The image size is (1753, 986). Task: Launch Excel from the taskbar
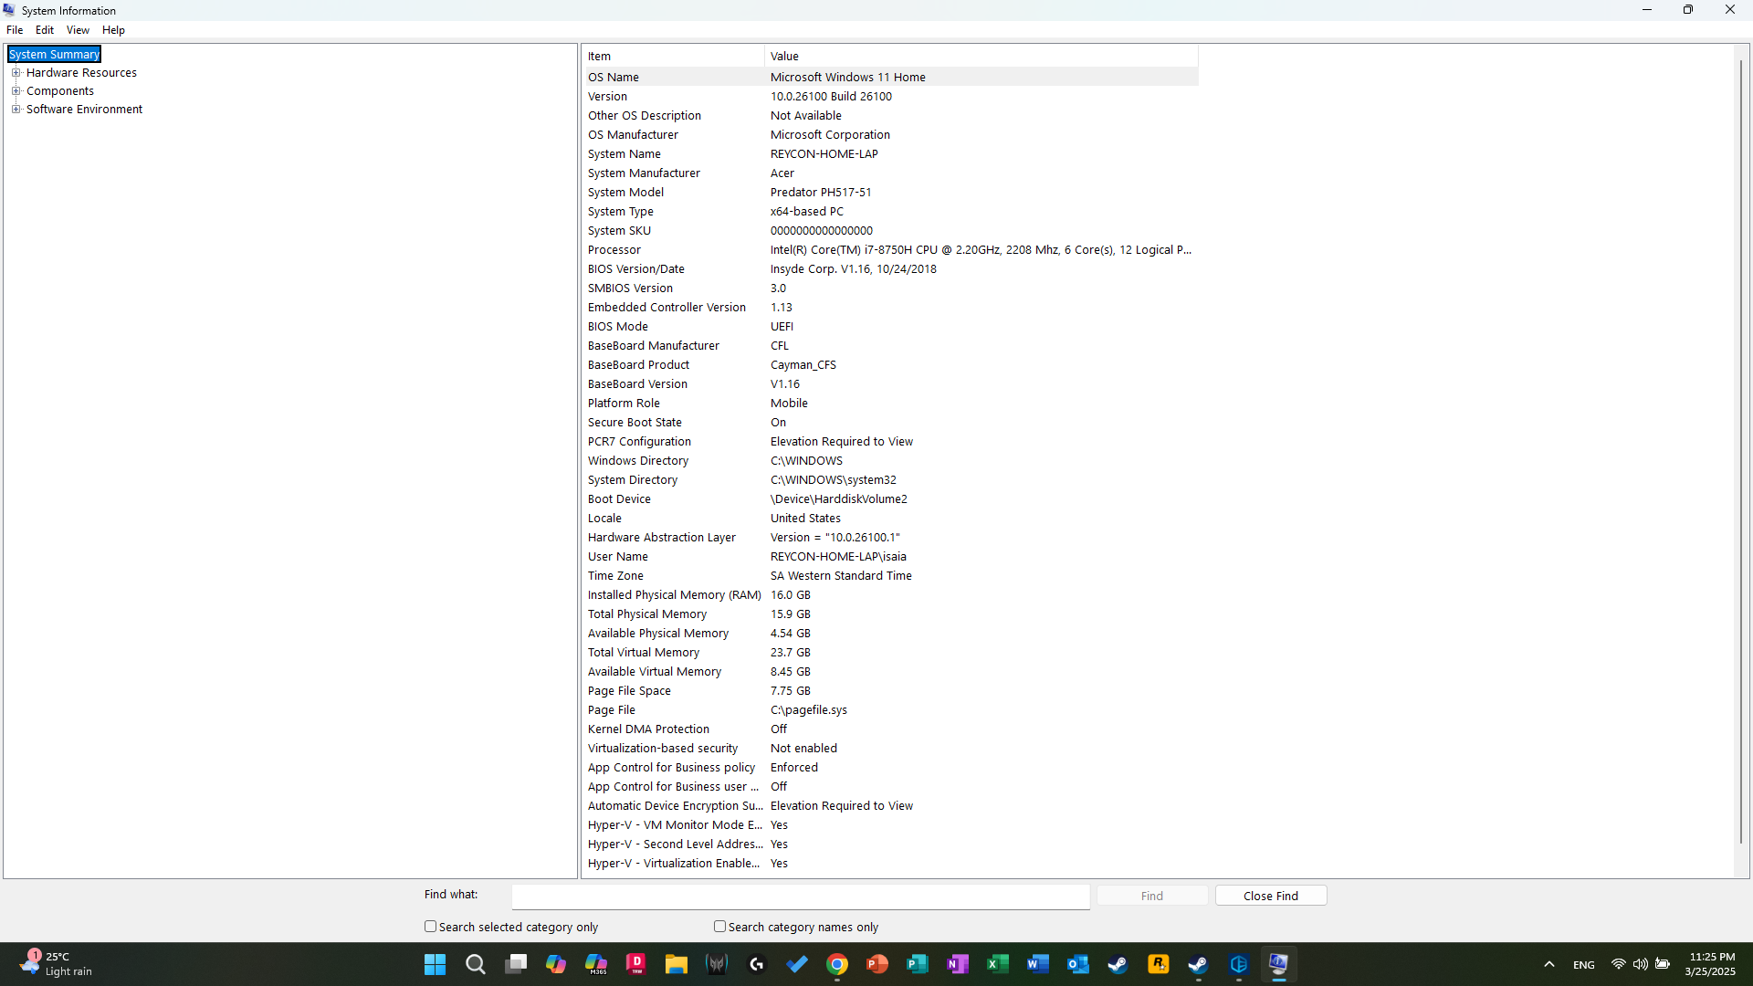998,964
